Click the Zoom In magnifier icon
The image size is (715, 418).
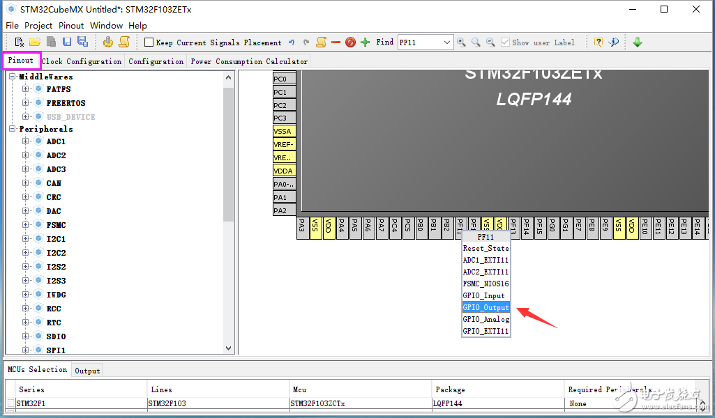coord(462,42)
